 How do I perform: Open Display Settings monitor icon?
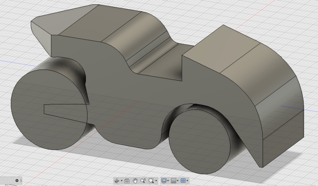(x=164, y=180)
